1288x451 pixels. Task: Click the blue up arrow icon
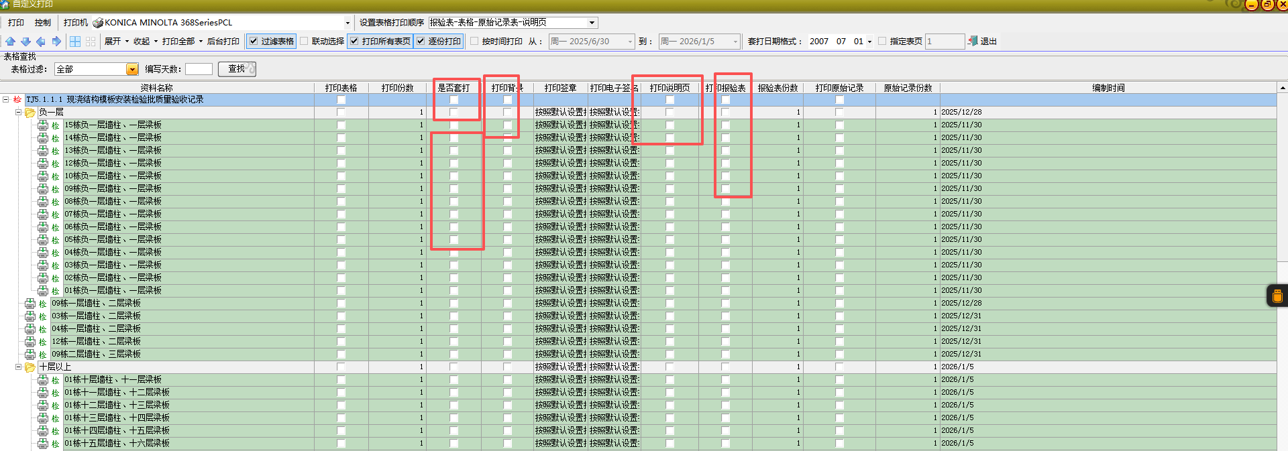click(11, 42)
